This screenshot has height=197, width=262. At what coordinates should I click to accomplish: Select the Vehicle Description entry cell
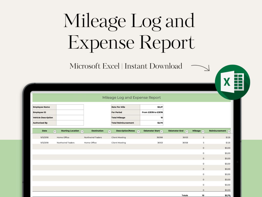(x=70, y=117)
